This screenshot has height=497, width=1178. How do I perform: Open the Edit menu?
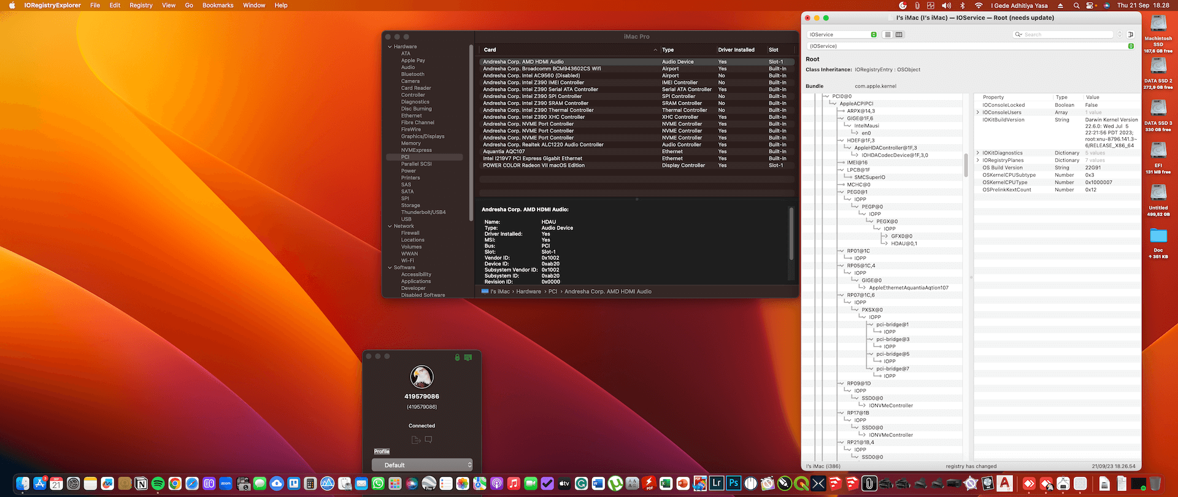click(115, 6)
